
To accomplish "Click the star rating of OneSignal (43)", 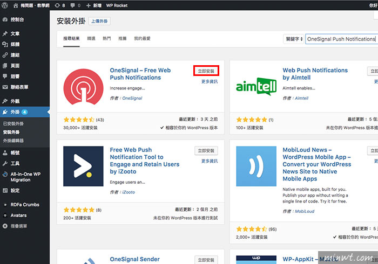I will pos(79,120).
